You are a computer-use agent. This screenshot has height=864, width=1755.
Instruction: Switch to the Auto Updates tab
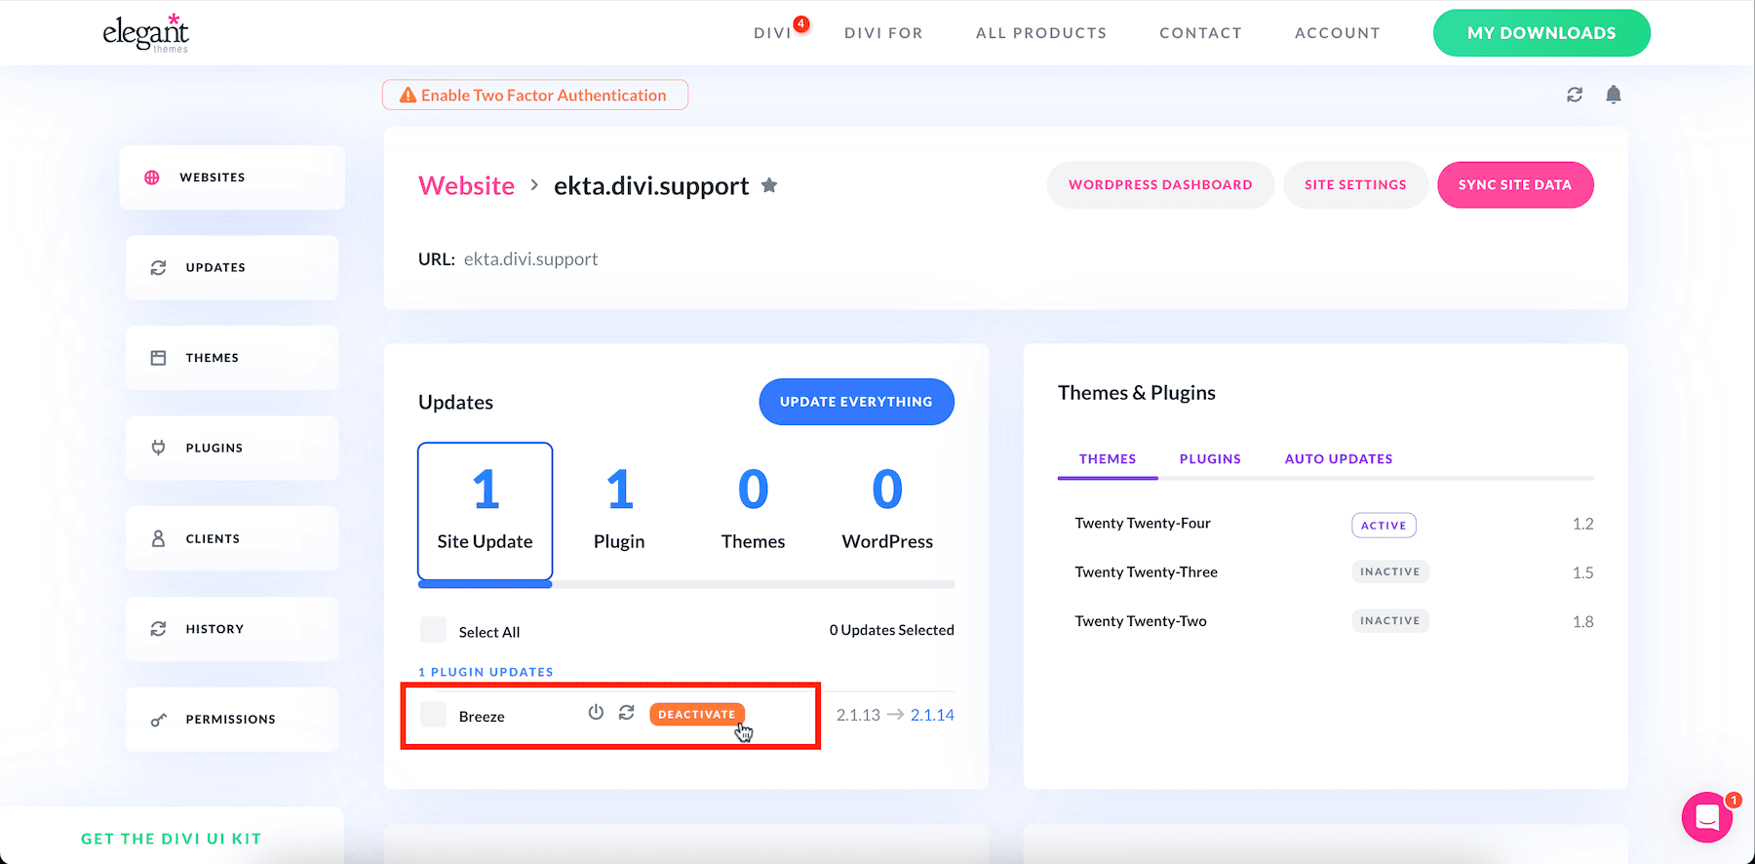click(1338, 459)
